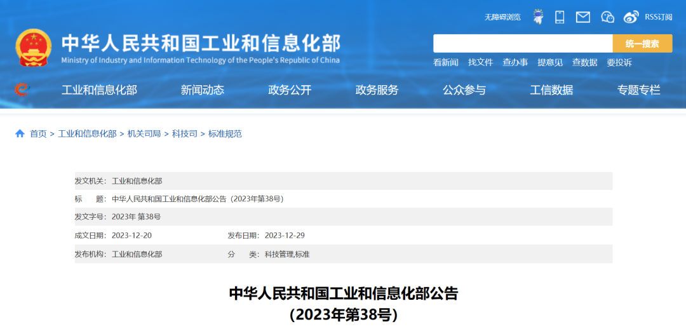Click the 标准规范 breadcrumb link
This screenshot has height=336, width=686.
(x=225, y=134)
